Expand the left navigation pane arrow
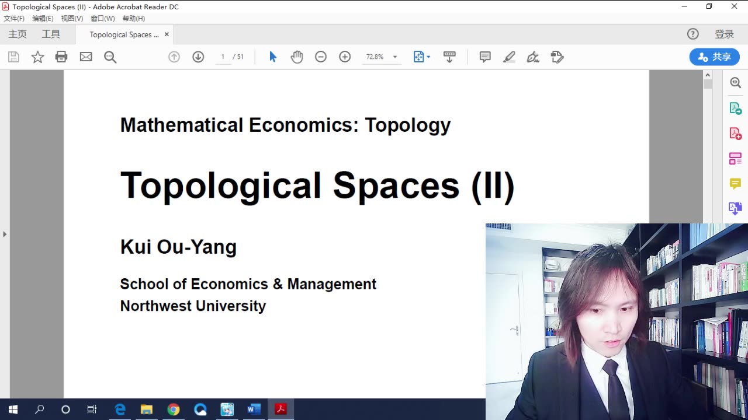The image size is (748, 420). click(5, 234)
